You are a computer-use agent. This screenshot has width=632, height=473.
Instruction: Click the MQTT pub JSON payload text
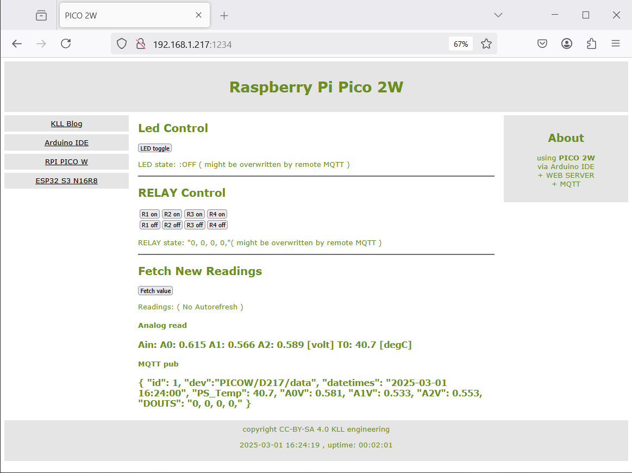click(310, 393)
